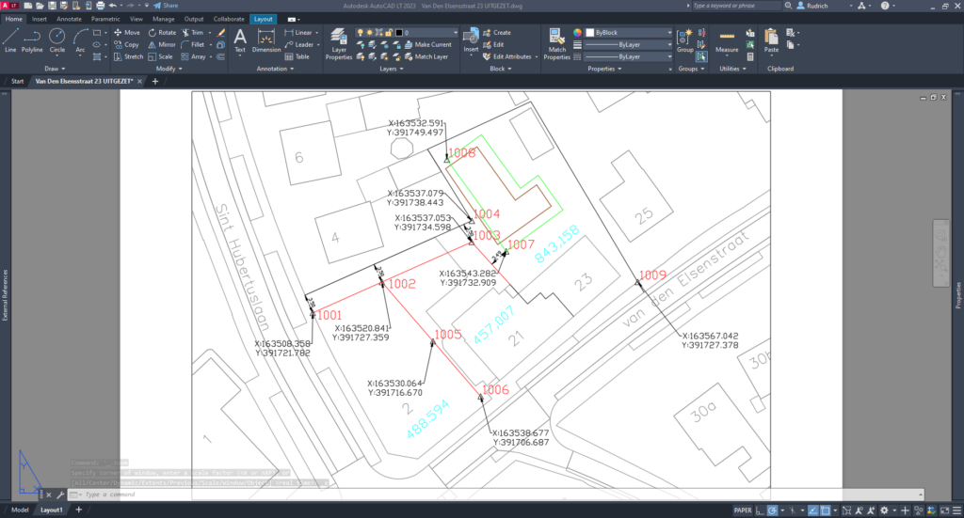
Task: Click the Make Current layer button
Action: point(433,44)
